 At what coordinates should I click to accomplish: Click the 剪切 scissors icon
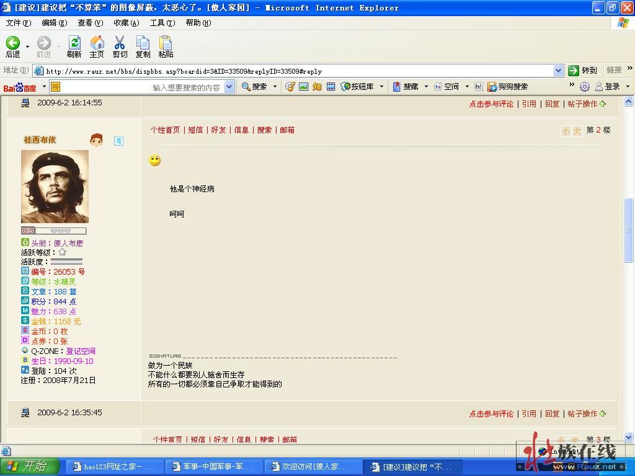coord(120,43)
